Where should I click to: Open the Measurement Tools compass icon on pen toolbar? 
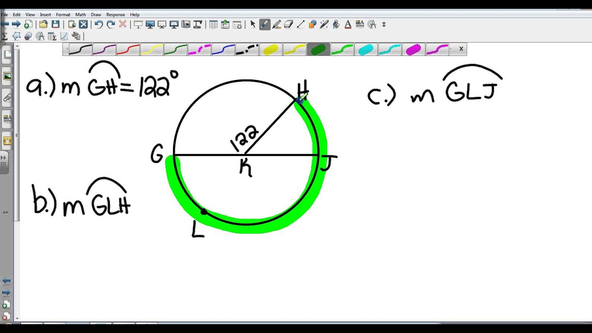(372, 25)
